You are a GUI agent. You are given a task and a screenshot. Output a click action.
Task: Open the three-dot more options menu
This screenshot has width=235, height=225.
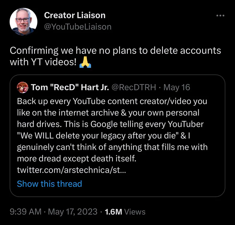tap(220, 16)
